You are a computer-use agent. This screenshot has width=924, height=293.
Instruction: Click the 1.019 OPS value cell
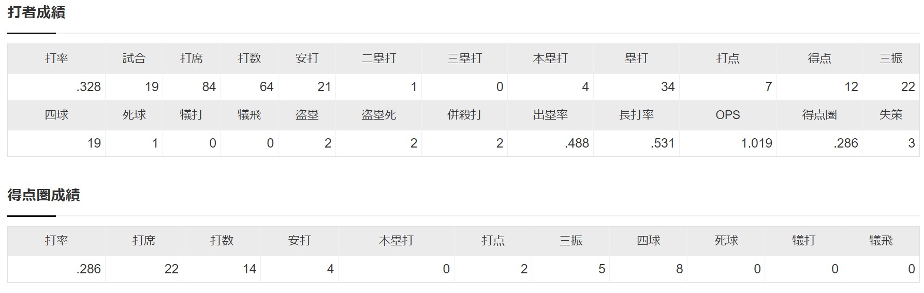click(x=728, y=143)
